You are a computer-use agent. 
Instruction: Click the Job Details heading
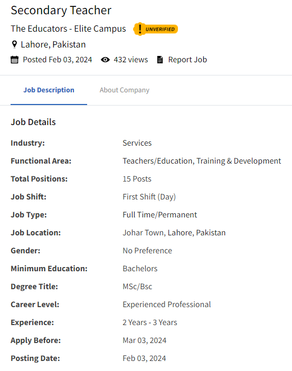(33, 122)
